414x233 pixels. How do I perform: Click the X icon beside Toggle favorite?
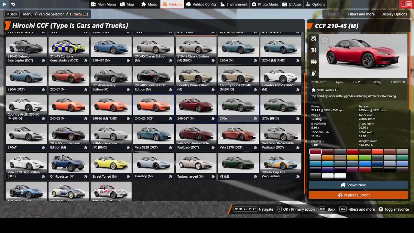click(381, 209)
